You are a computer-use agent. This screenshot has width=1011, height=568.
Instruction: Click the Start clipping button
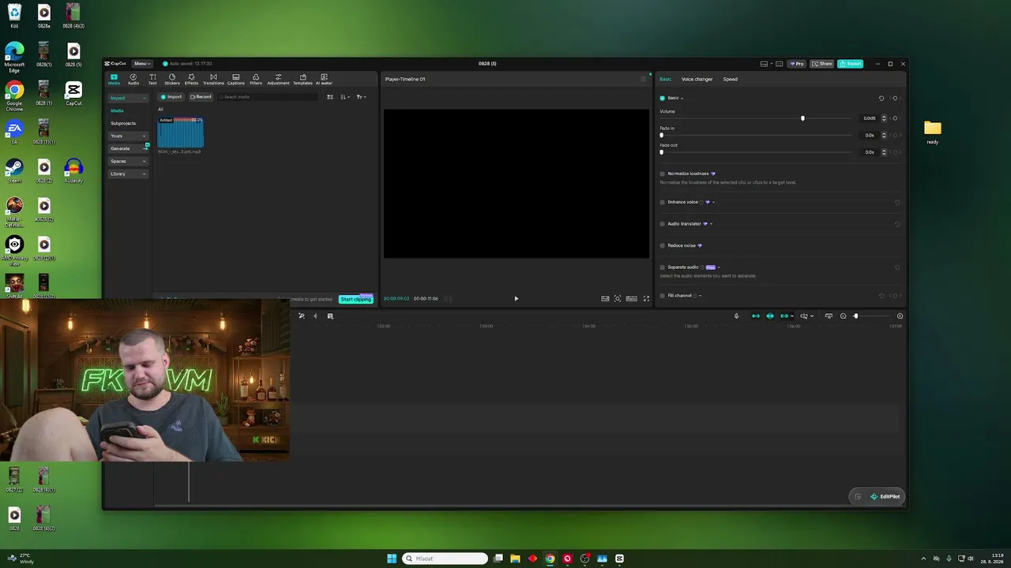coord(355,299)
